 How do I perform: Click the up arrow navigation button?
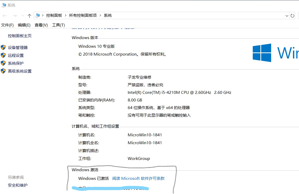(29, 15)
